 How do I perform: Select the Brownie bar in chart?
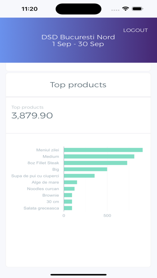68,195
